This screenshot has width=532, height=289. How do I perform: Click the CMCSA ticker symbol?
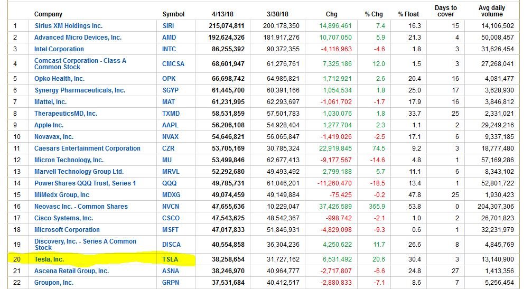(173, 64)
